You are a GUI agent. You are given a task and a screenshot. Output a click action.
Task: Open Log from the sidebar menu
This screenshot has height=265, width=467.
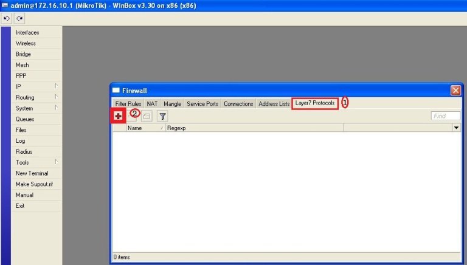36,140
